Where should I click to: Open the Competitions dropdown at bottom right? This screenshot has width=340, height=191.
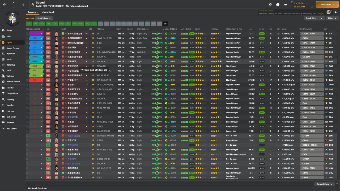[x=324, y=184]
